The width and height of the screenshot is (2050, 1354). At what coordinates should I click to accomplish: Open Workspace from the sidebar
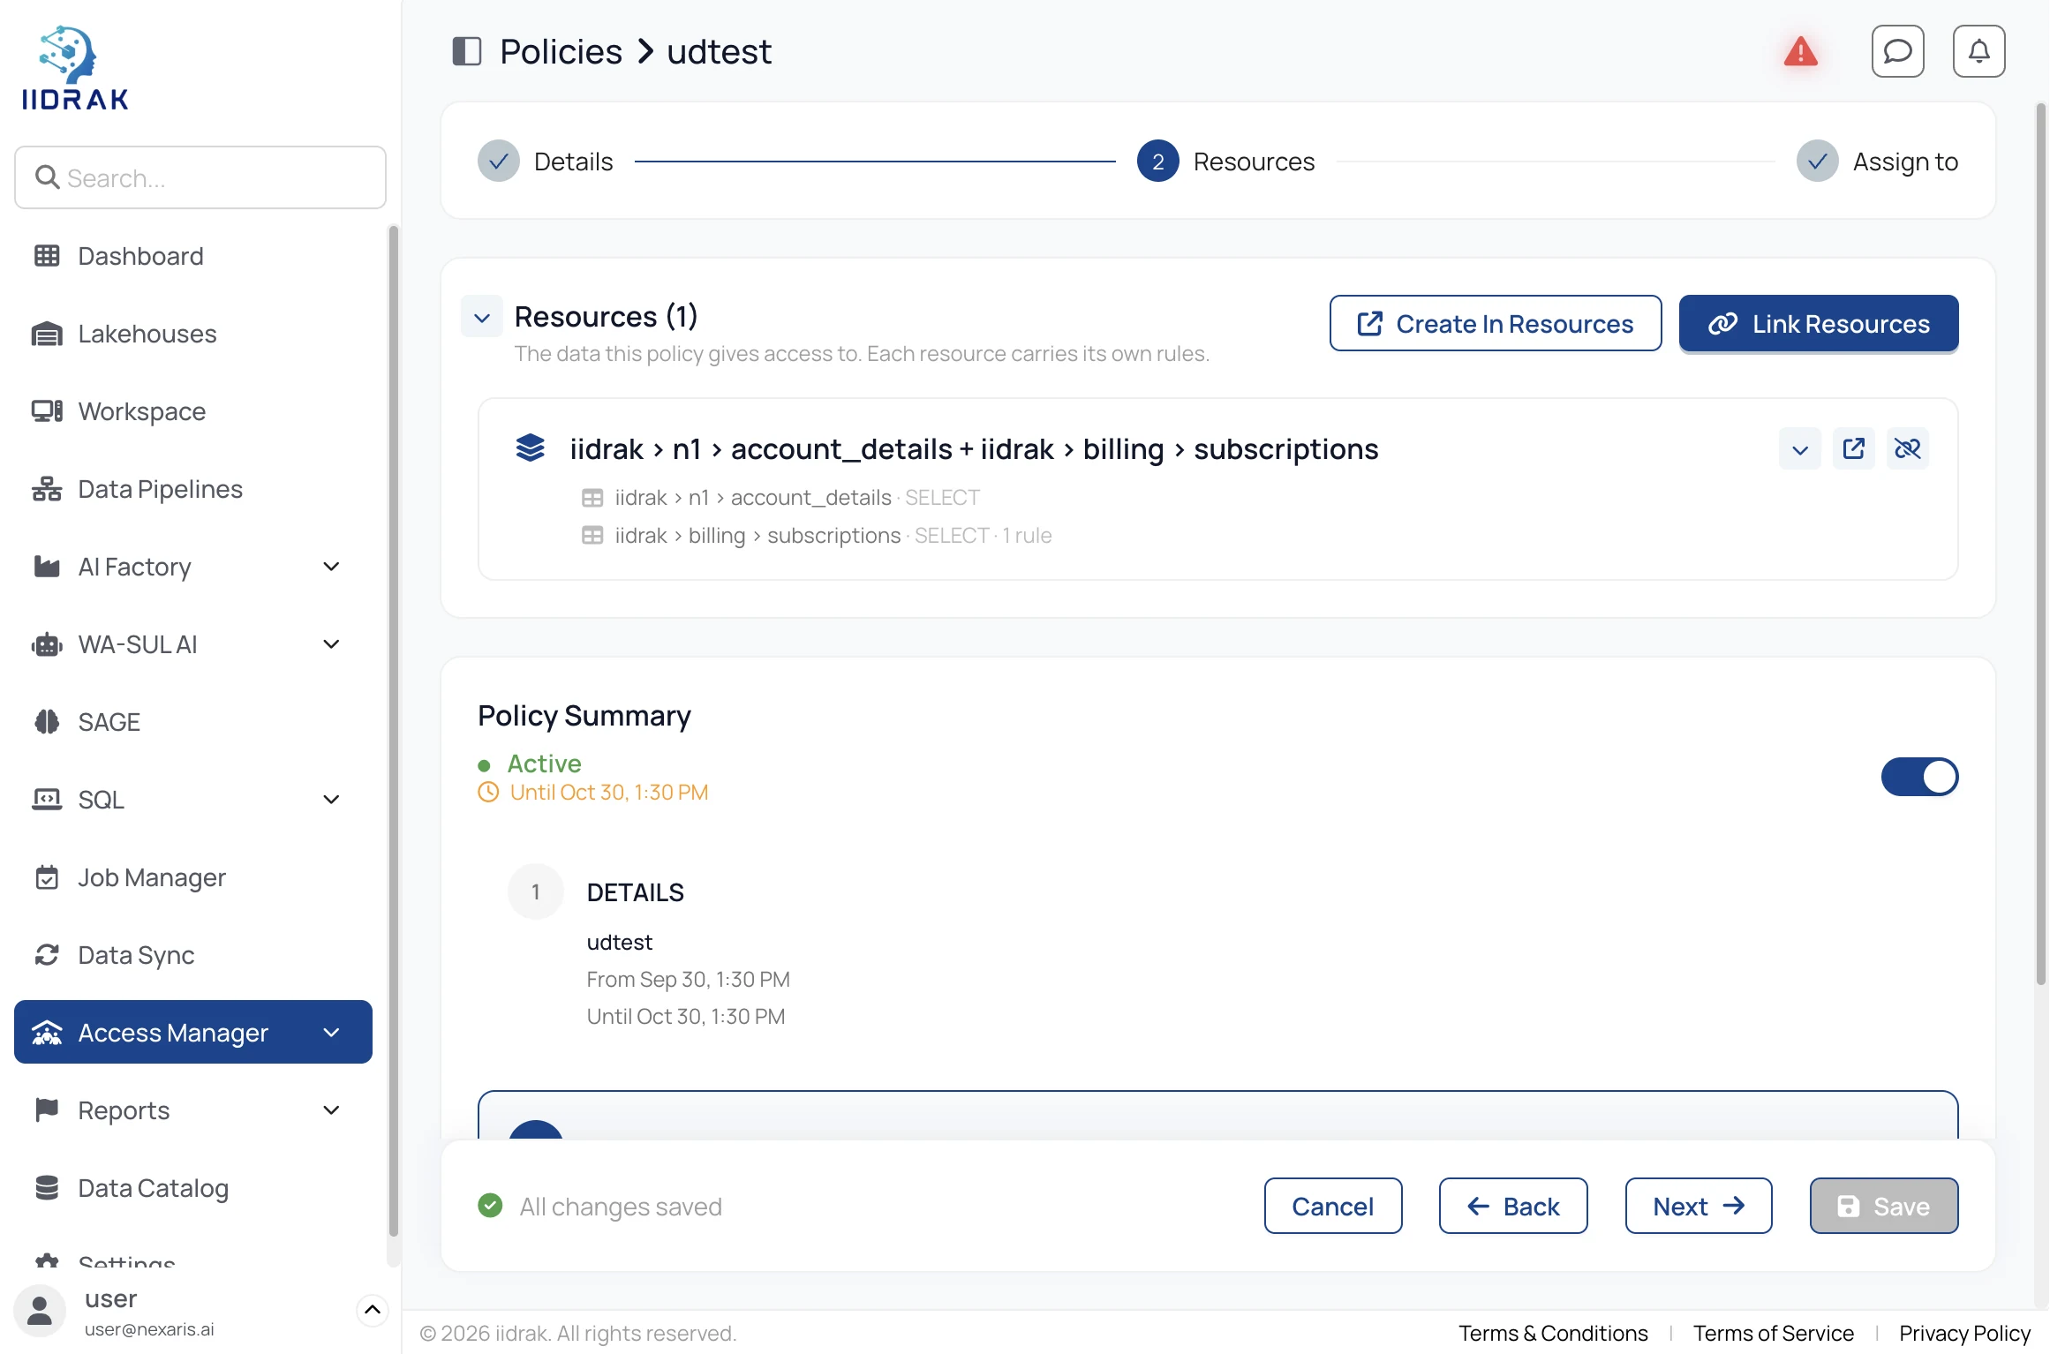click(193, 411)
